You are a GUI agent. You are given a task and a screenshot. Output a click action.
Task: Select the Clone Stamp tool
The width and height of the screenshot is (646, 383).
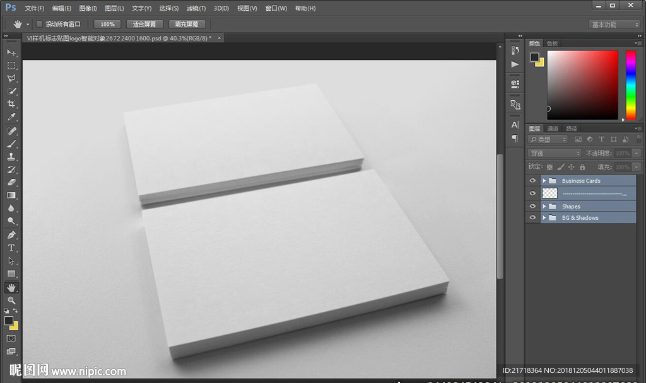[x=11, y=156]
